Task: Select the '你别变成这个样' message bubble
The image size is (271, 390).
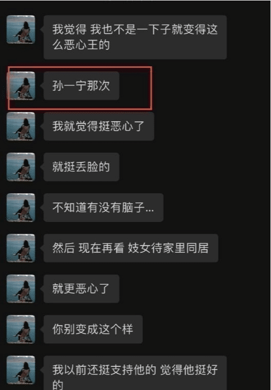Action: 93,329
